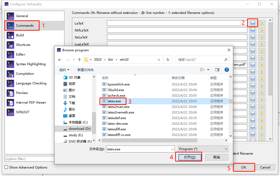The width and height of the screenshot is (280, 176).
Task: Click 新建文件夹 in file dialog toolbar
Action: 86,70
